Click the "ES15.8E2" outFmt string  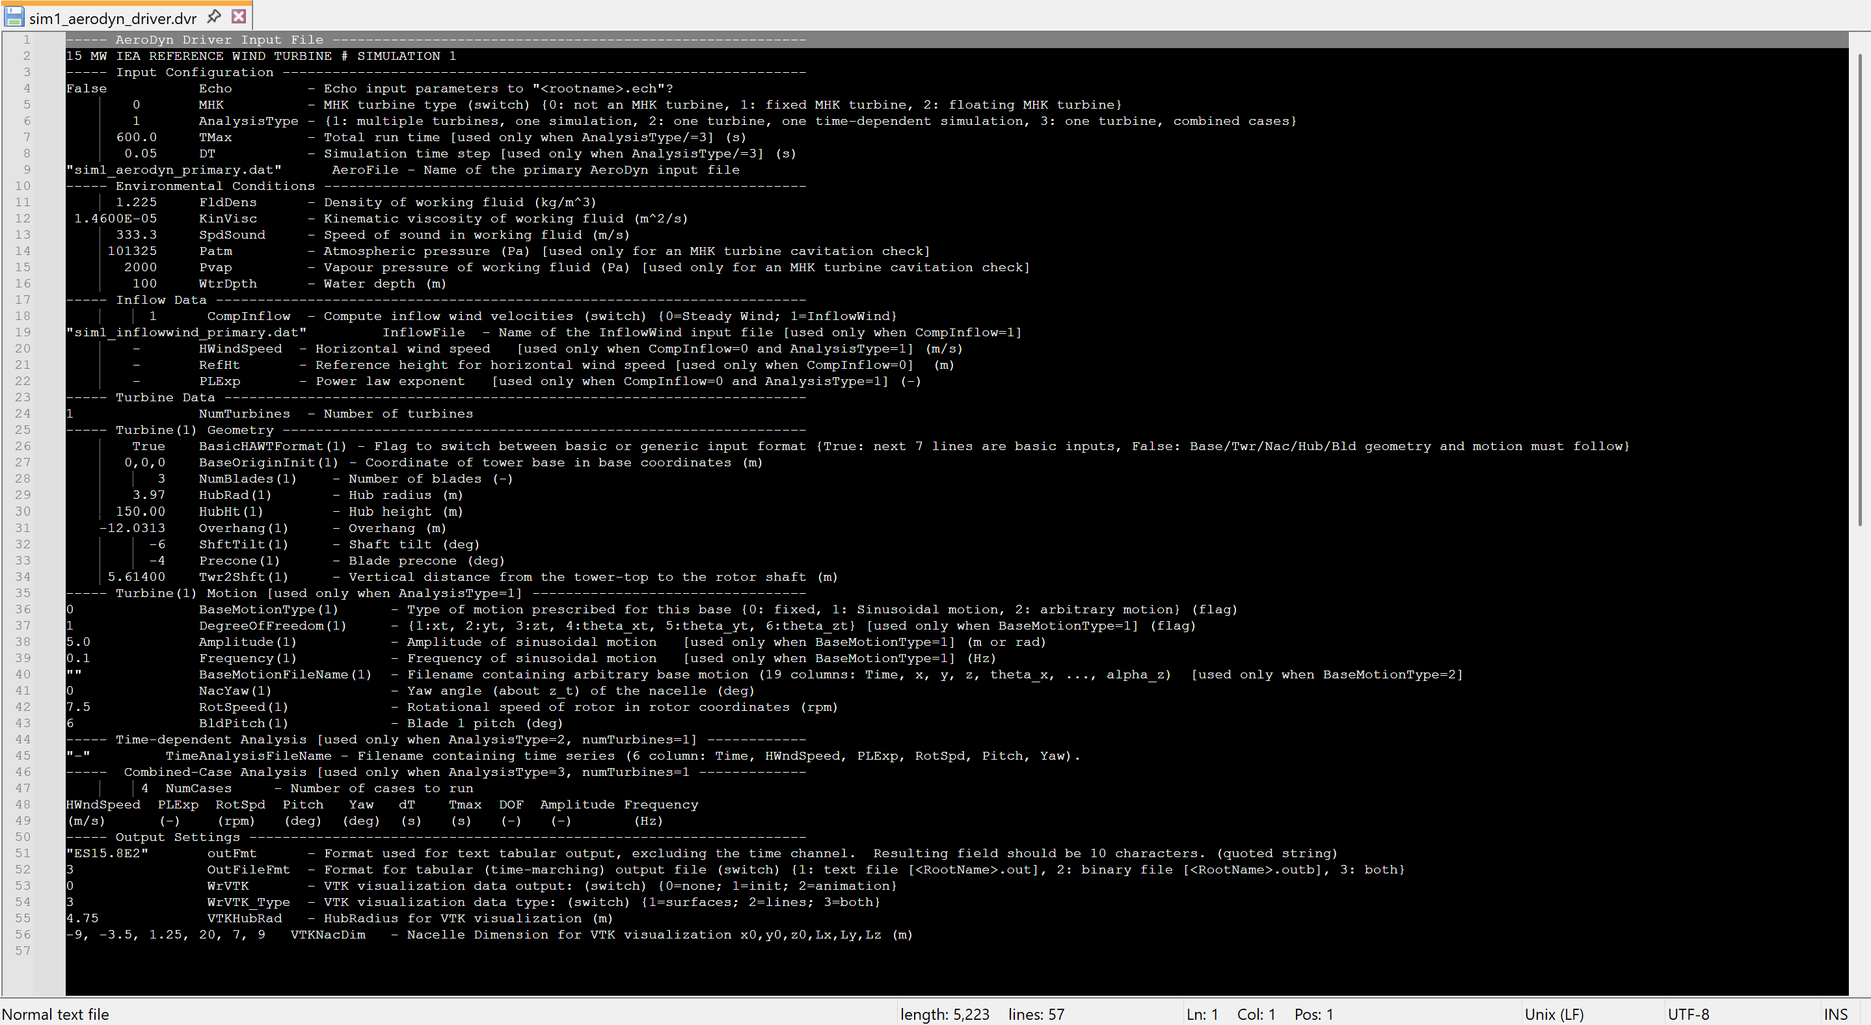pos(107,853)
